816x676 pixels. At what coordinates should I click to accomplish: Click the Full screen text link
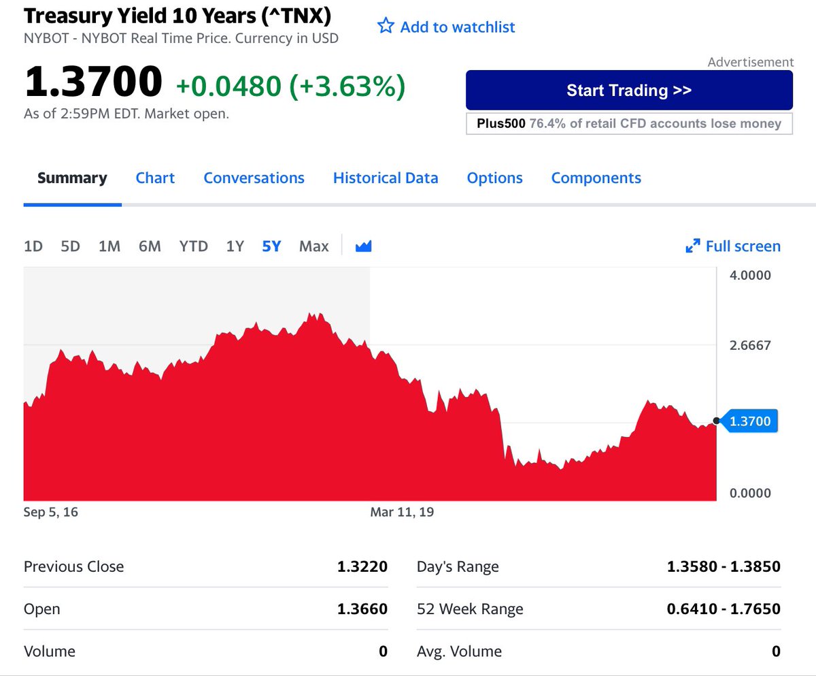[x=743, y=246]
